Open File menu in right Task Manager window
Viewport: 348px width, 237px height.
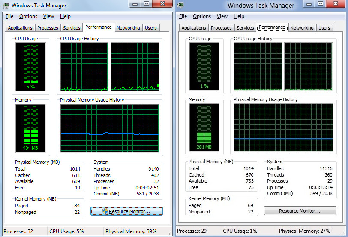tap(183, 16)
